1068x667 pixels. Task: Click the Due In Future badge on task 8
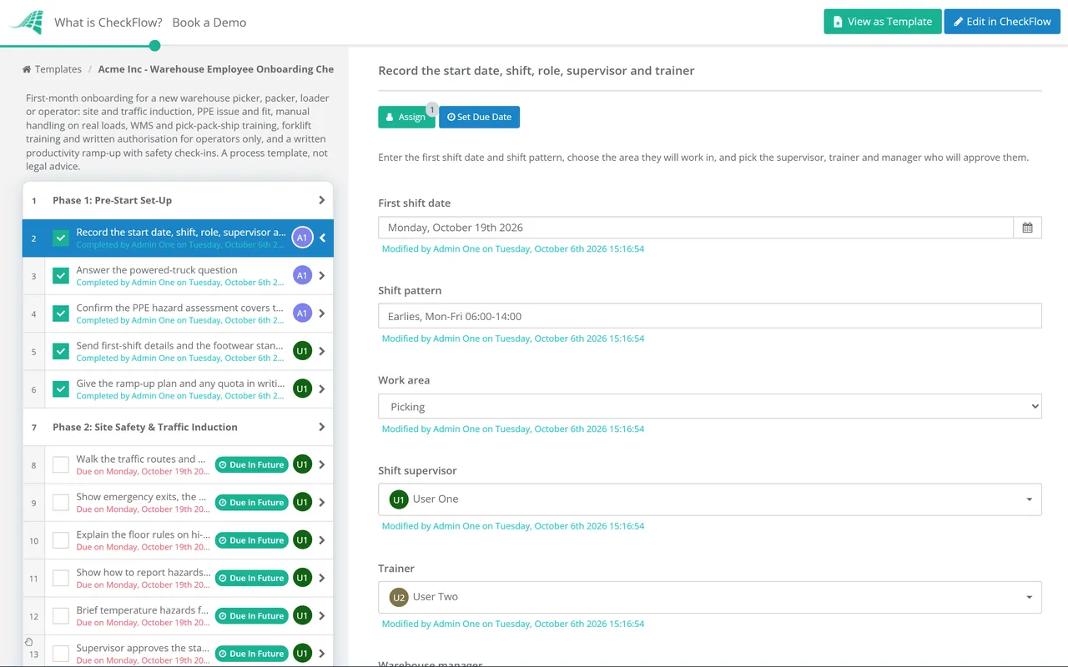(x=252, y=464)
